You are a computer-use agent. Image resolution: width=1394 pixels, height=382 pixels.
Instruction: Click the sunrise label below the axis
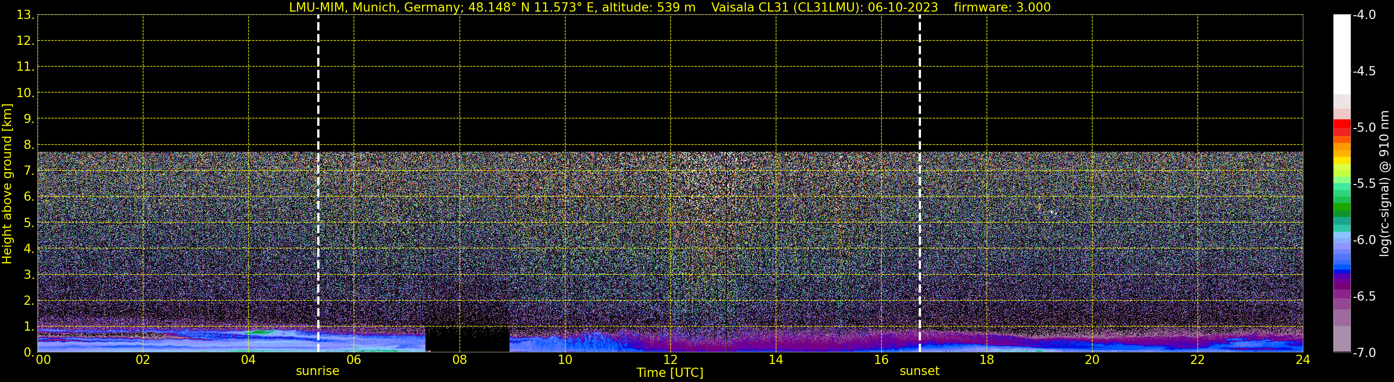pos(318,371)
